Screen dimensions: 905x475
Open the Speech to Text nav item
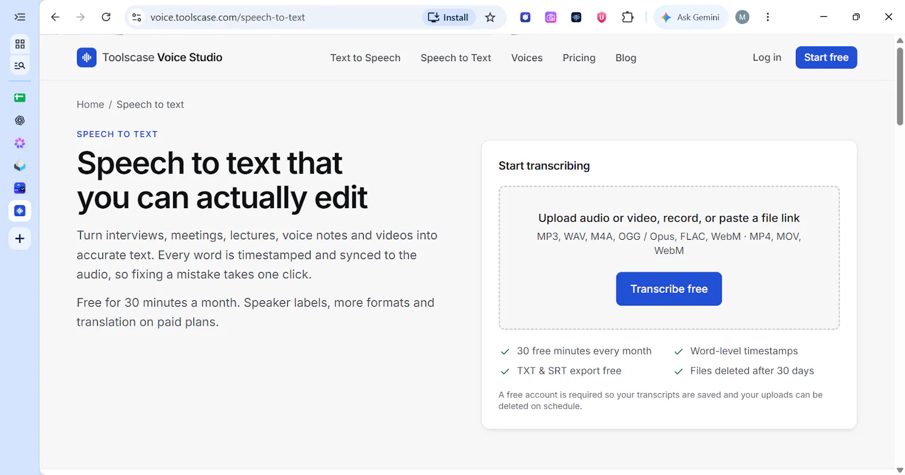click(456, 58)
